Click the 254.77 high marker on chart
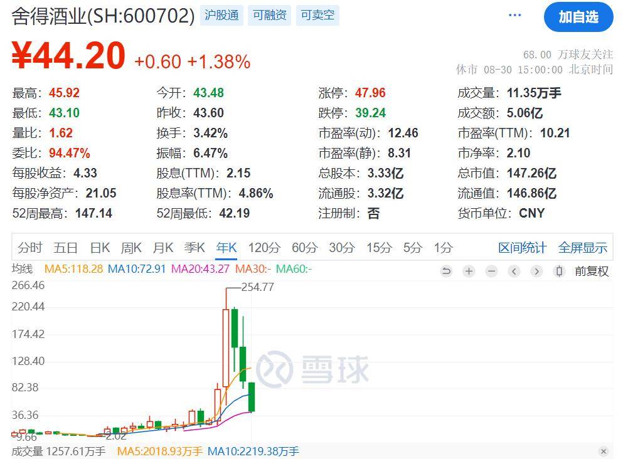623x459 pixels. tap(257, 287)
